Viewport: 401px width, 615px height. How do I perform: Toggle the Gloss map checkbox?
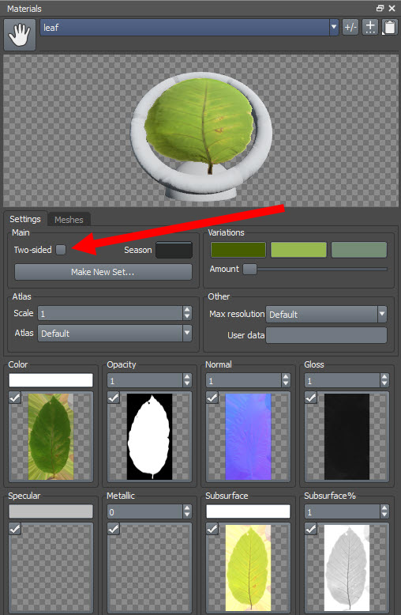coord(310,398)
